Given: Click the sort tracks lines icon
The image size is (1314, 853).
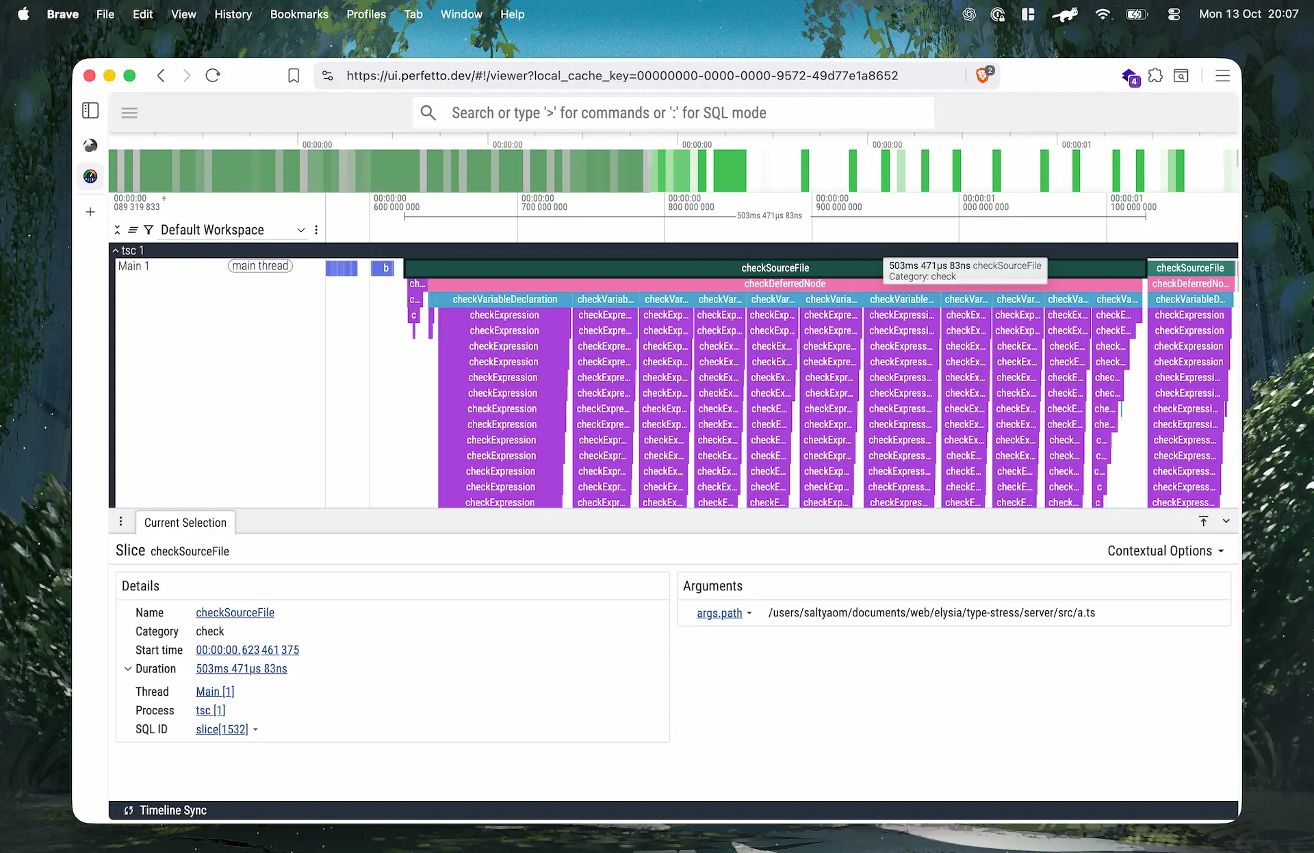Looking at the screenshot, I should click(x=133, y=230).
